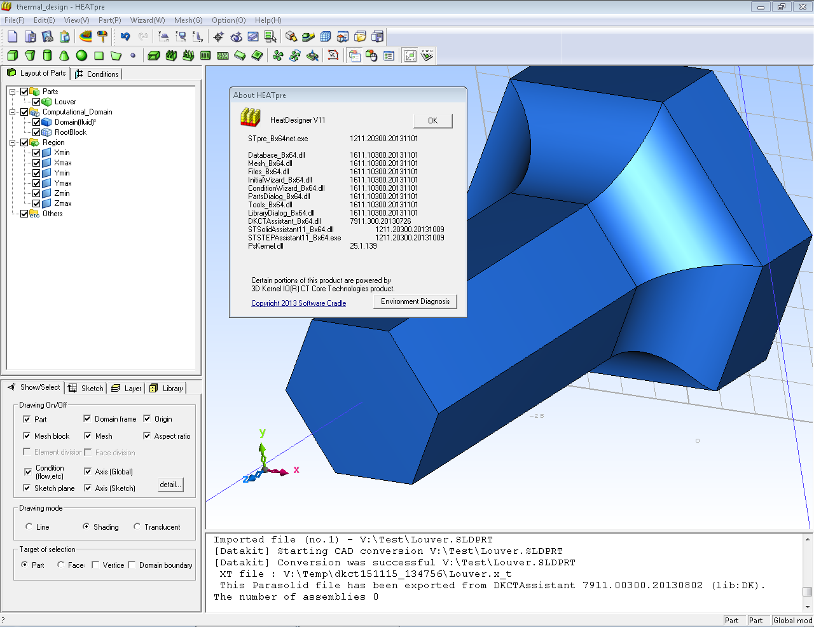Create a box part with cuboid icon

click(12, 55)
